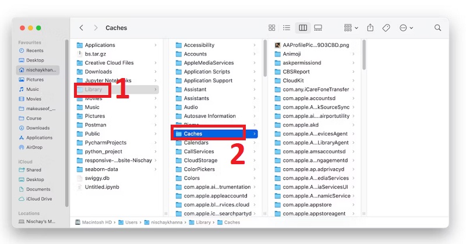Click the Search magnifier icon
The image size is (466, 244).
coord(437,28)
